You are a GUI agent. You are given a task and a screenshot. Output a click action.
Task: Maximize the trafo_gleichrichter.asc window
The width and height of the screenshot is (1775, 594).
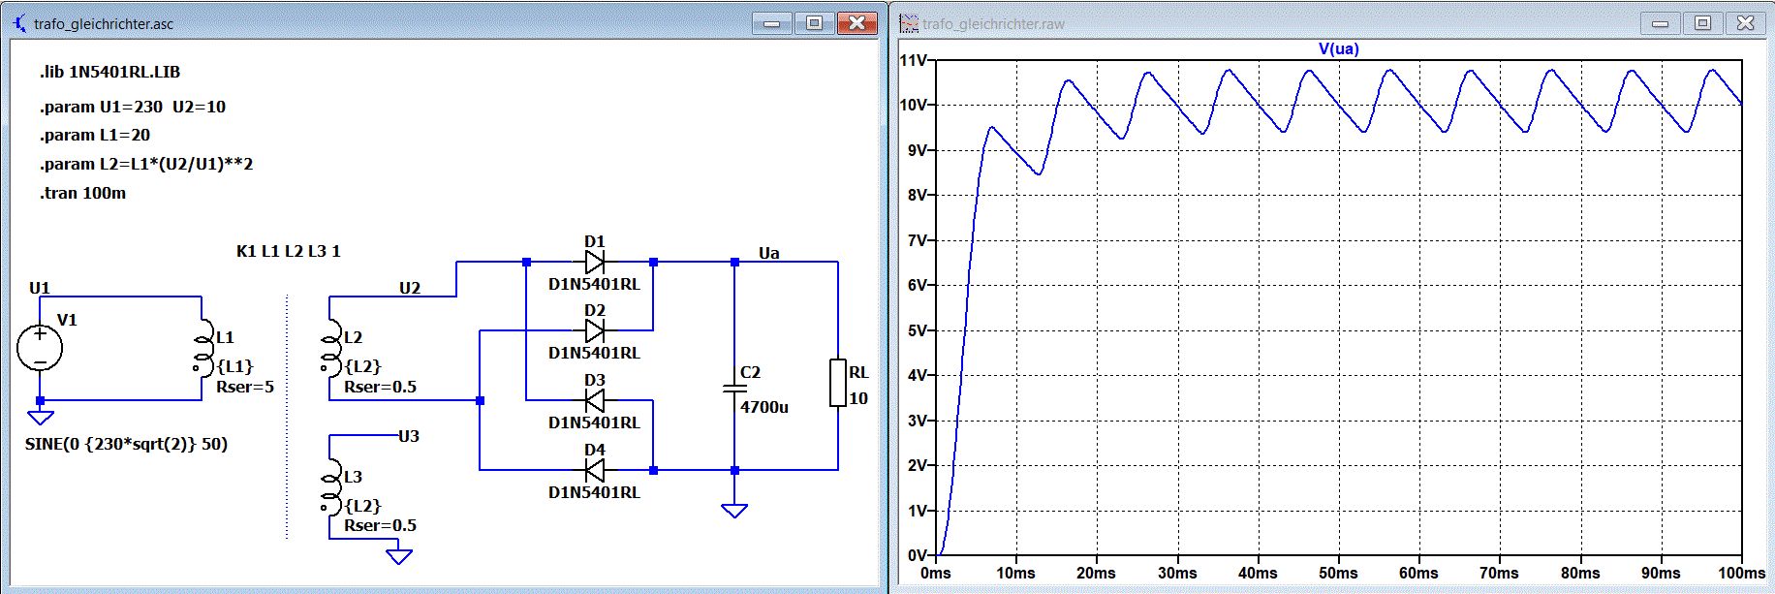[x=815, y=23]
